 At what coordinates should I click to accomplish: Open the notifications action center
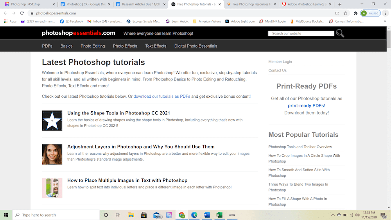[384, 215]
